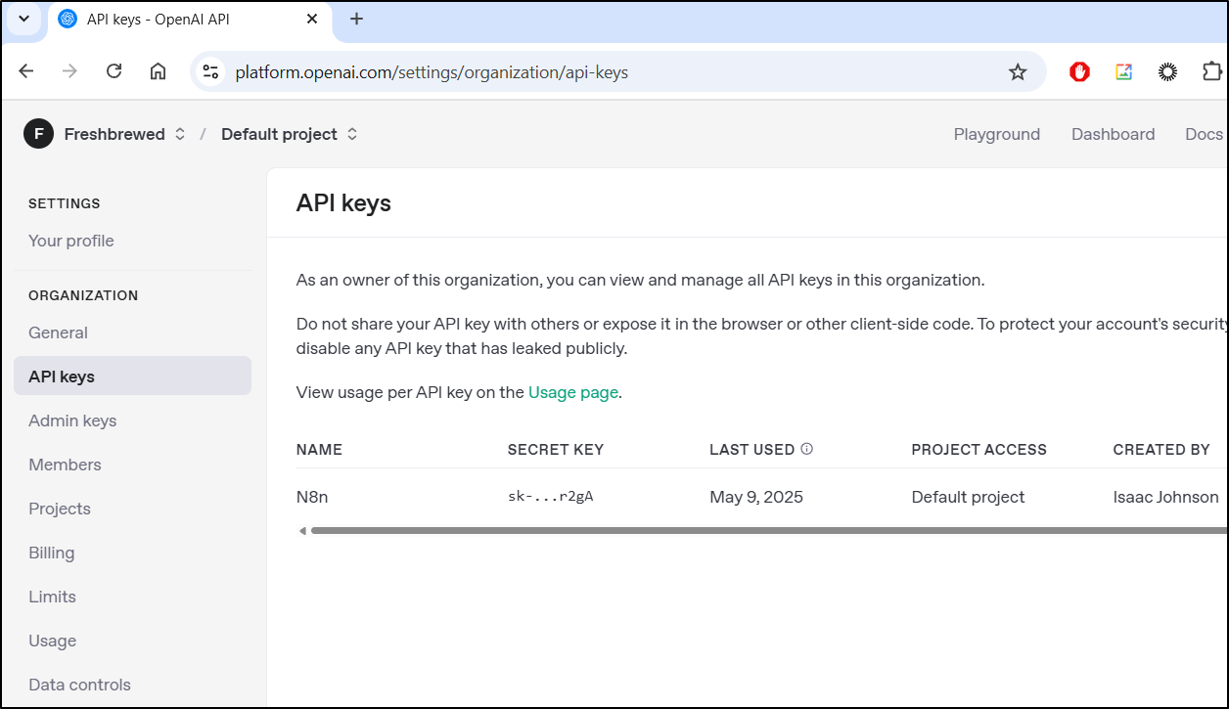Screen dimensions: 1229x709
Task: Click the NAME column header
Action: click(319, 450)
